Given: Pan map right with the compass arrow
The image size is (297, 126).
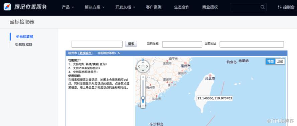Looking at the screenshot, I should coord(147,66).
